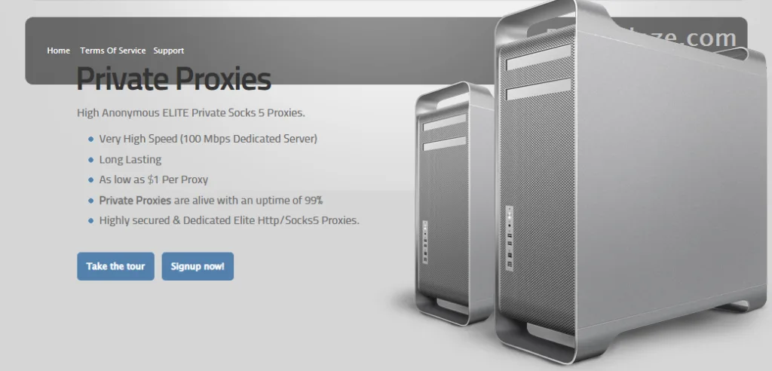Screen dimensions: 772x371
Task: Click the bullet beside Highly secured line
Action: (x=90, y=221)
